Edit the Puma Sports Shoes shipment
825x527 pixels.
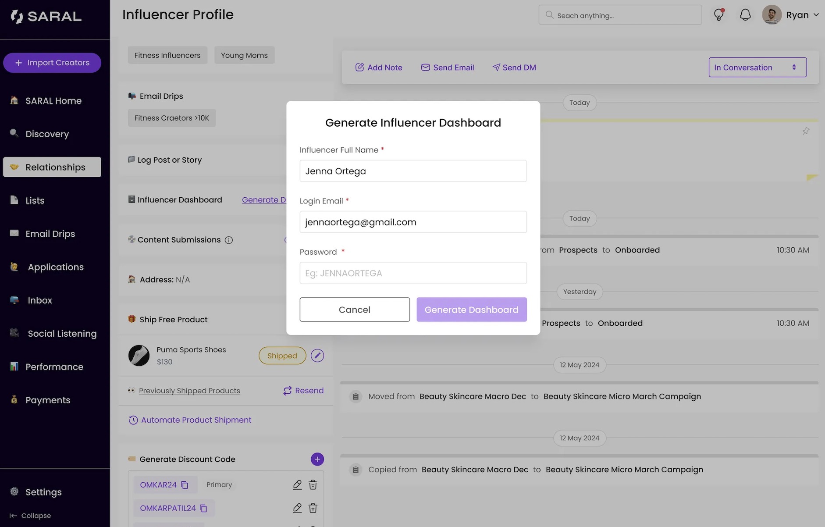(317, 356)
